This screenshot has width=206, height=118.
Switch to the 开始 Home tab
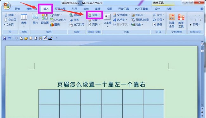coord(17,9)
